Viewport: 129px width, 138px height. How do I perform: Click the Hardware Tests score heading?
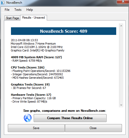(31, 95)
